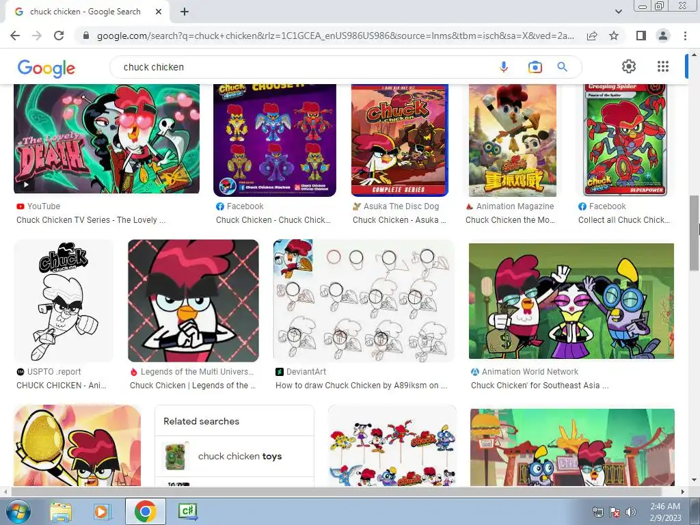700x525 pixels.
Task: Open the YouTube source link
Action: [38, 206]
